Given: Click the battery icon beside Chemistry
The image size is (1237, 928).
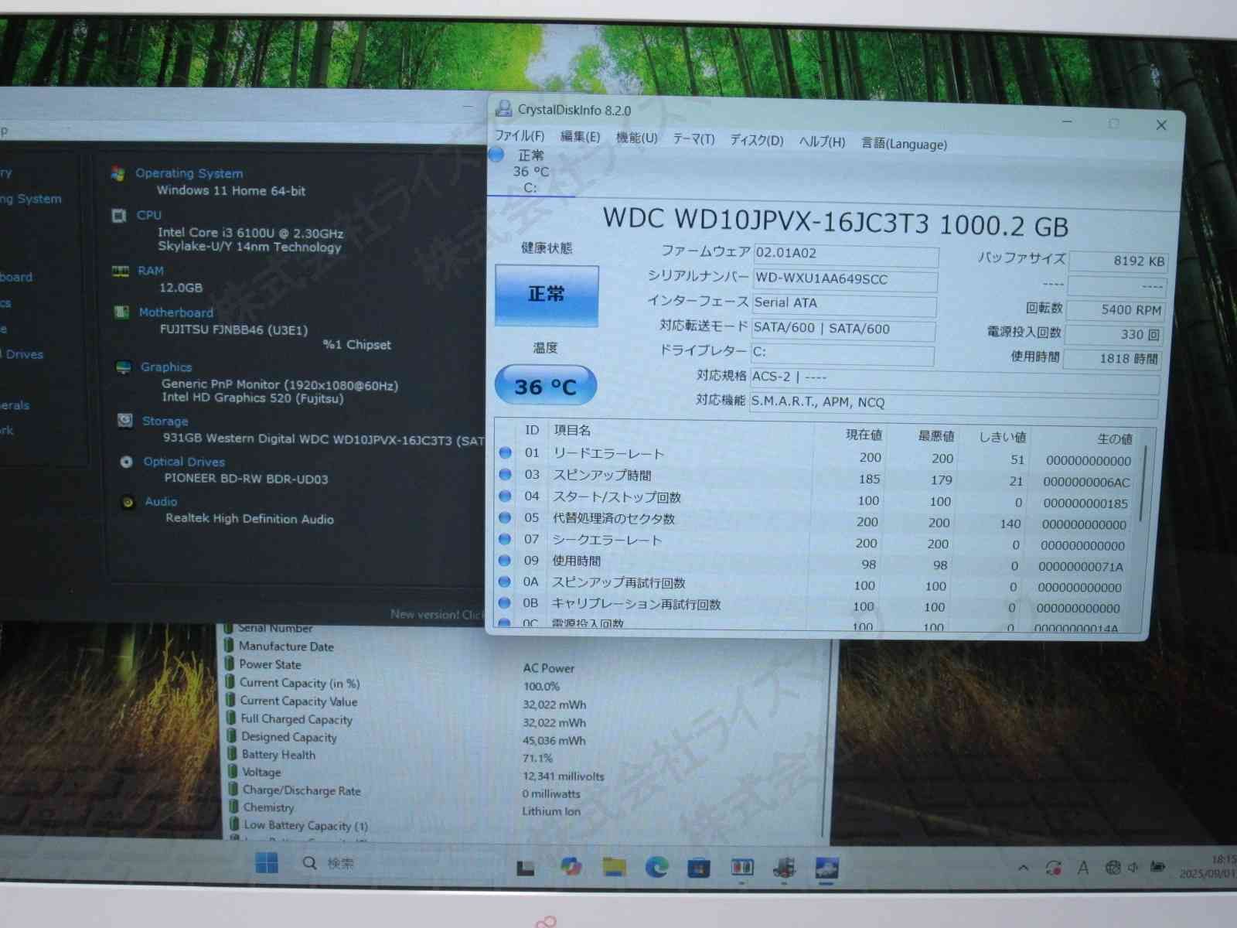Looking at the screenshot, I should 234,807.
